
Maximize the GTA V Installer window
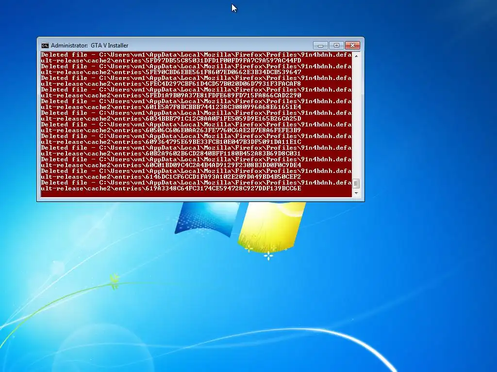pos(336,46)
